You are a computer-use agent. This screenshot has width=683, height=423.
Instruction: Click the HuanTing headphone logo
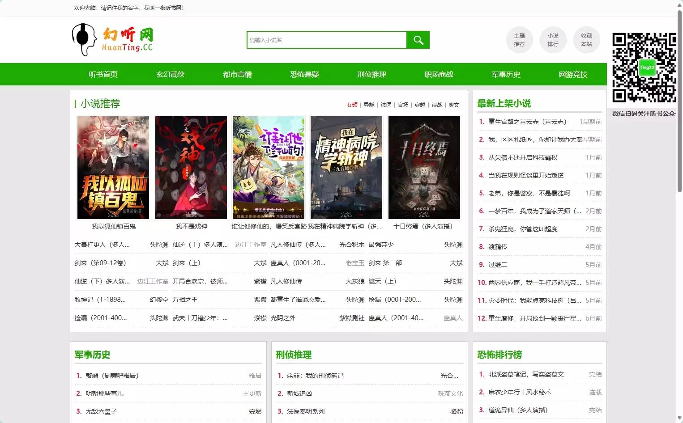tap(83, 39)
